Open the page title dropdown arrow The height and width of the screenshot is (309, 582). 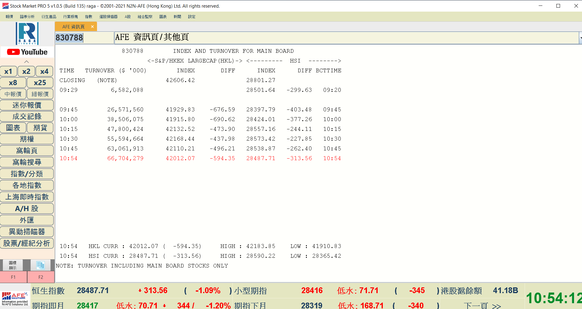click(x=580, y=38)
